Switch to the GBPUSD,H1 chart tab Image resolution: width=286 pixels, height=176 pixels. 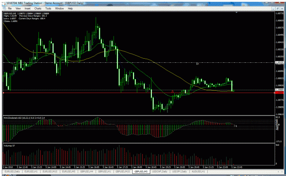pyautogui.click(x=104, y=171)
